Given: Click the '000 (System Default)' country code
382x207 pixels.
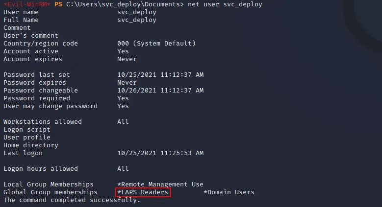Looking at the screenshot, I should 156,43.
